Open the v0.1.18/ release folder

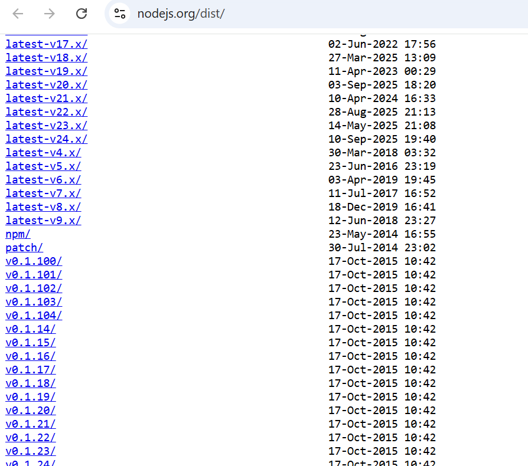31,383
